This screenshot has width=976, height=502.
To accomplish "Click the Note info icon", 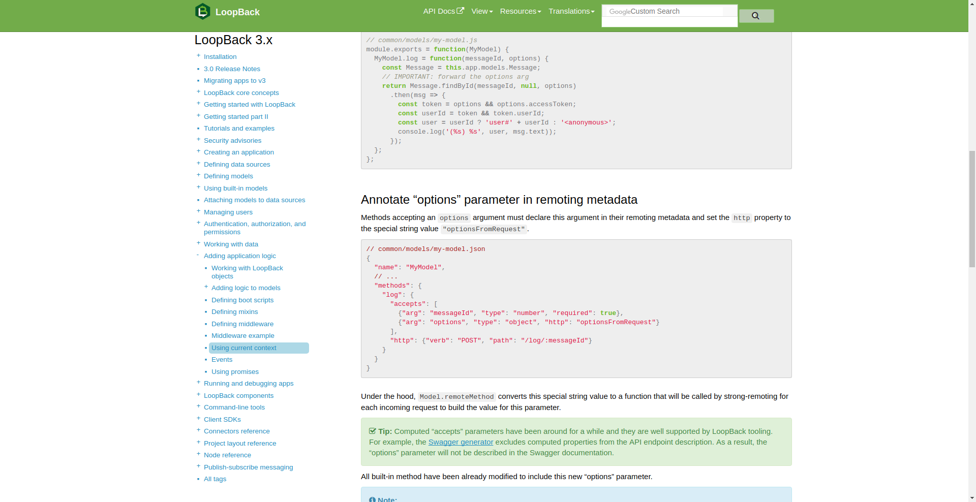I will pyautogui.click(x=373, y=499).
